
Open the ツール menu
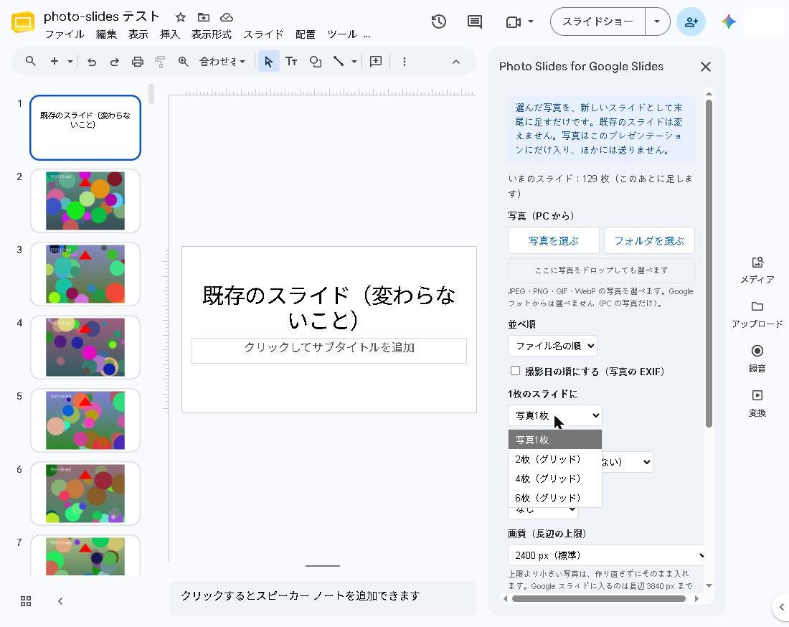(x=341, y=34)
